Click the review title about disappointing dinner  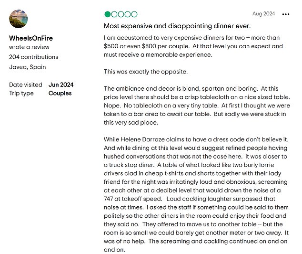tap(177, 26)
